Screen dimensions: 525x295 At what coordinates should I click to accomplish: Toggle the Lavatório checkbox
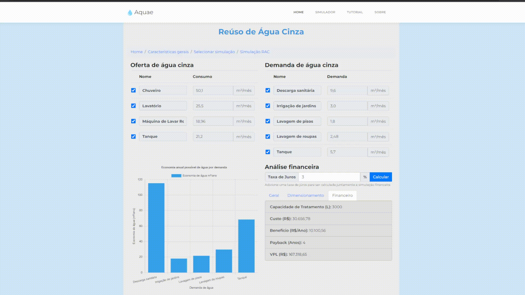click(133, 106)
